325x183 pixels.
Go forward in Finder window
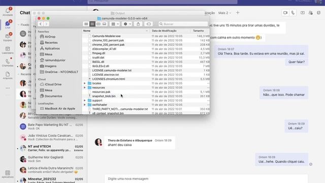point(46,24)
